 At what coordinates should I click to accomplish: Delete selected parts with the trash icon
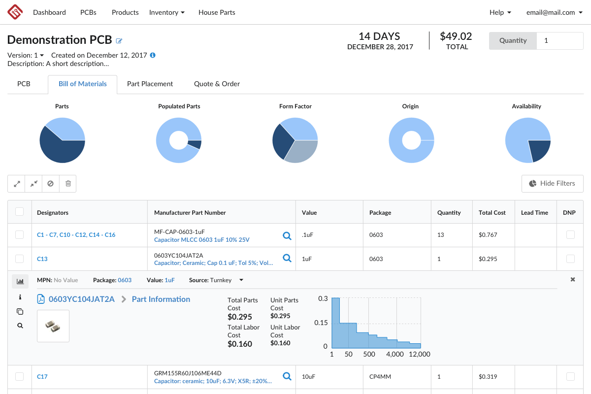(x=67, y=183)
